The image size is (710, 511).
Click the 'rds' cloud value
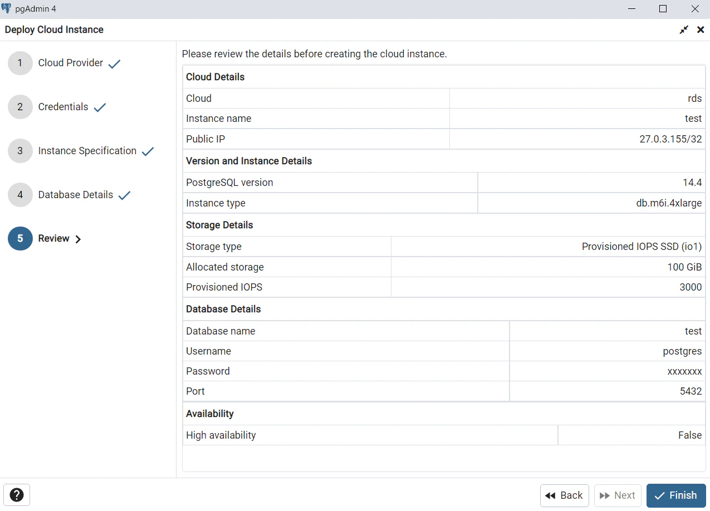click(694, 99)
